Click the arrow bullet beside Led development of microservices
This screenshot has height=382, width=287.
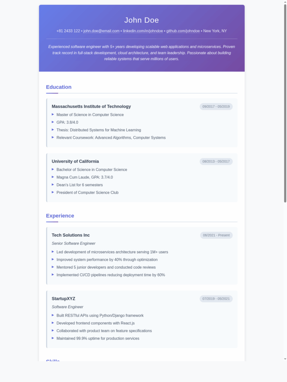[53, 252]
